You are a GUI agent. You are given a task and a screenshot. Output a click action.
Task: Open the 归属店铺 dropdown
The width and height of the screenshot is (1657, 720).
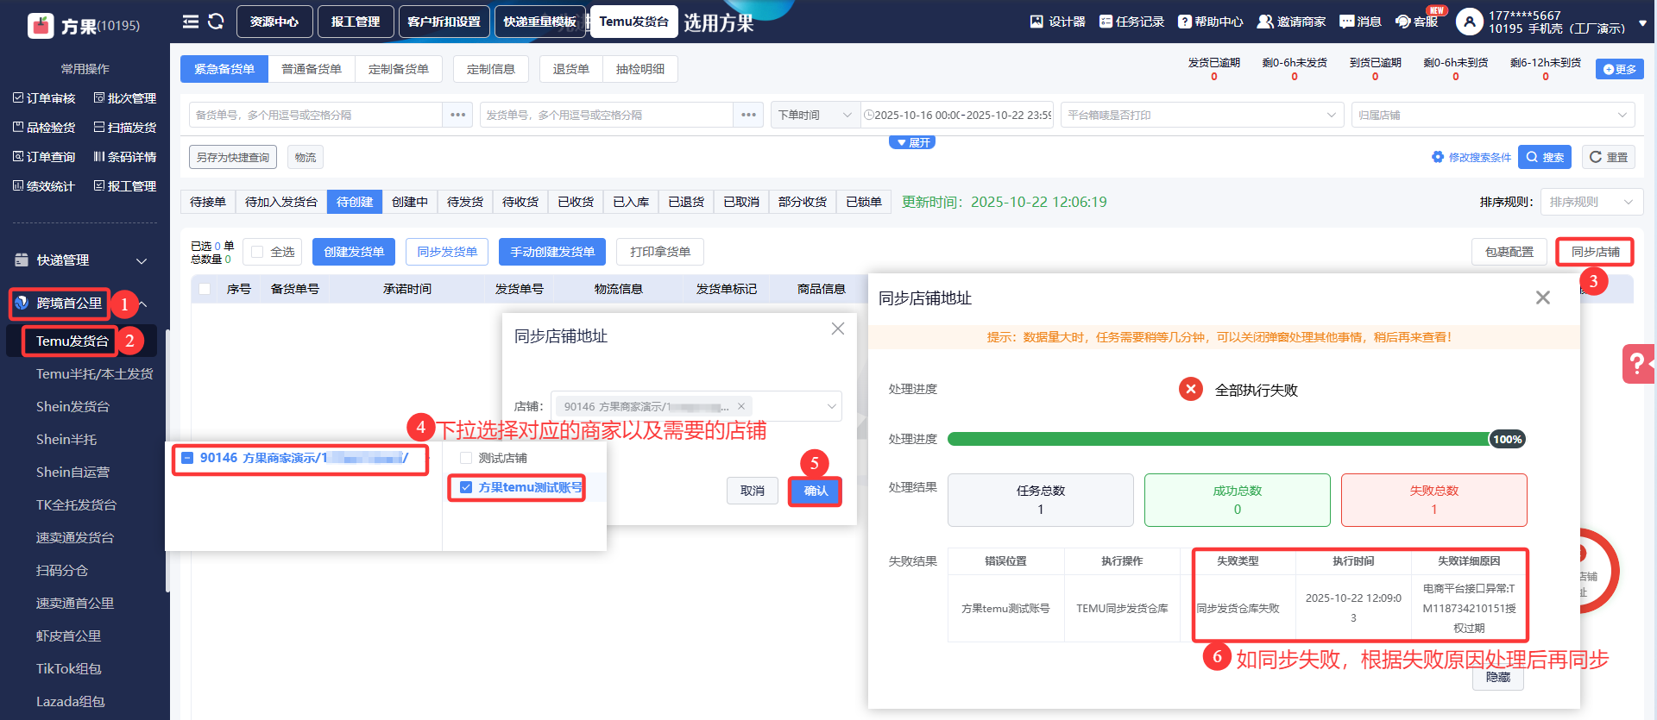point(1492,115)
